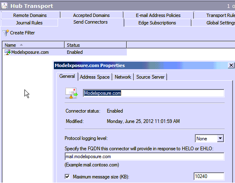Open the E-mail Address Policies tab
This screenshot has height=183, width=235.
point(158,15)
